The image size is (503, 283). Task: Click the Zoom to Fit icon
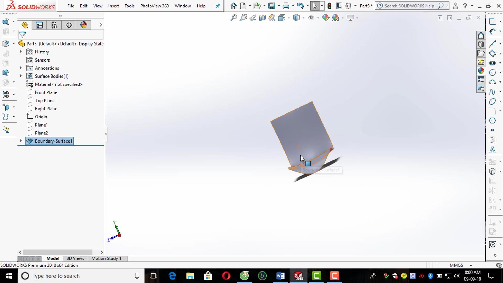tap(233, 18)
